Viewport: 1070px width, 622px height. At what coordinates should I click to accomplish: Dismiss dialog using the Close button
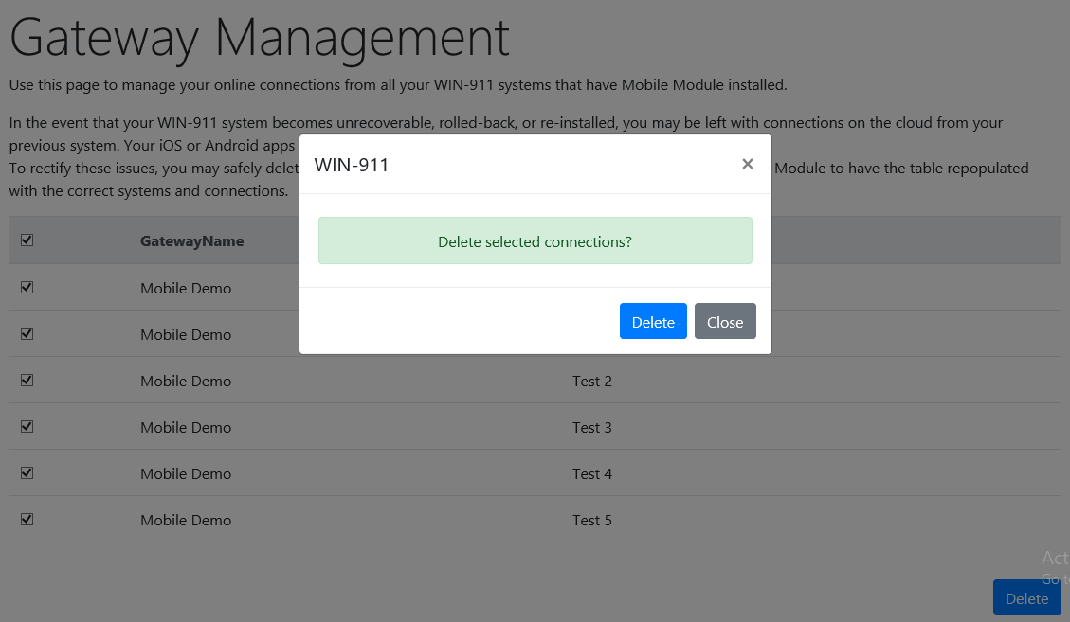pyautogui.click(x=725, y=321)
